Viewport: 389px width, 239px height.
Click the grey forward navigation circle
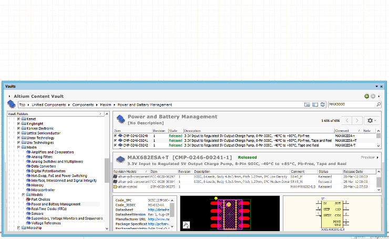[373, 96]
